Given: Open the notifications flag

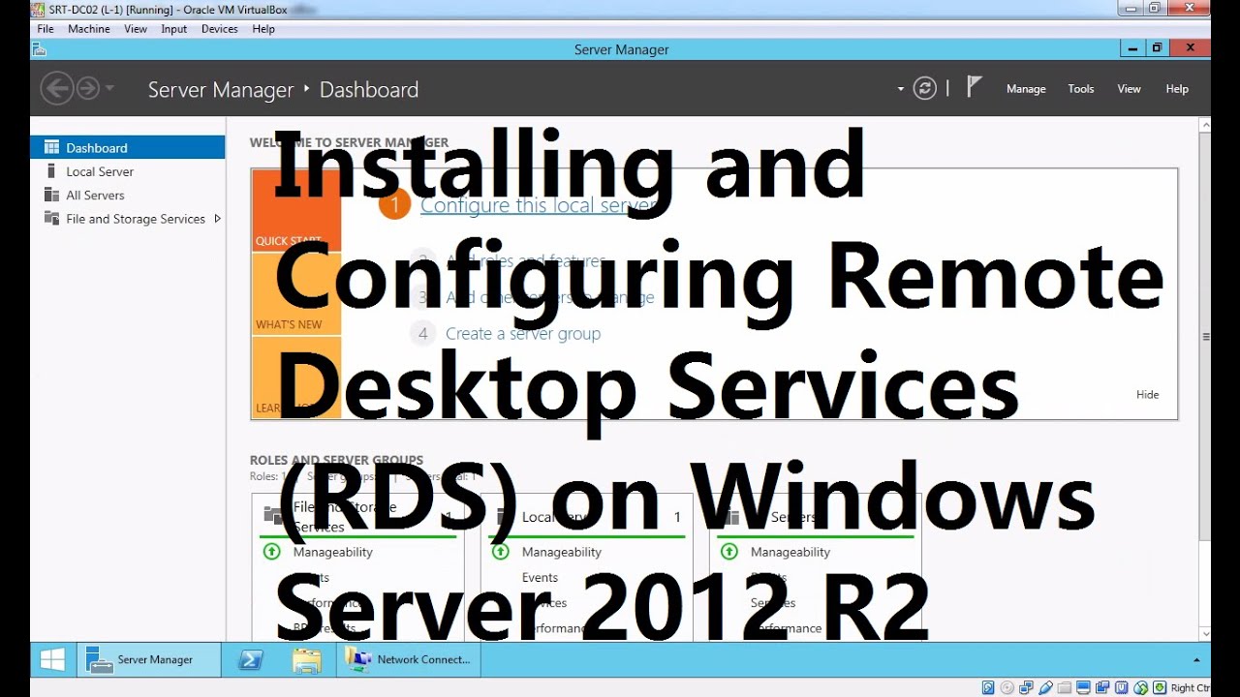Looking at the screenshot, I should (x=975, y=87).
